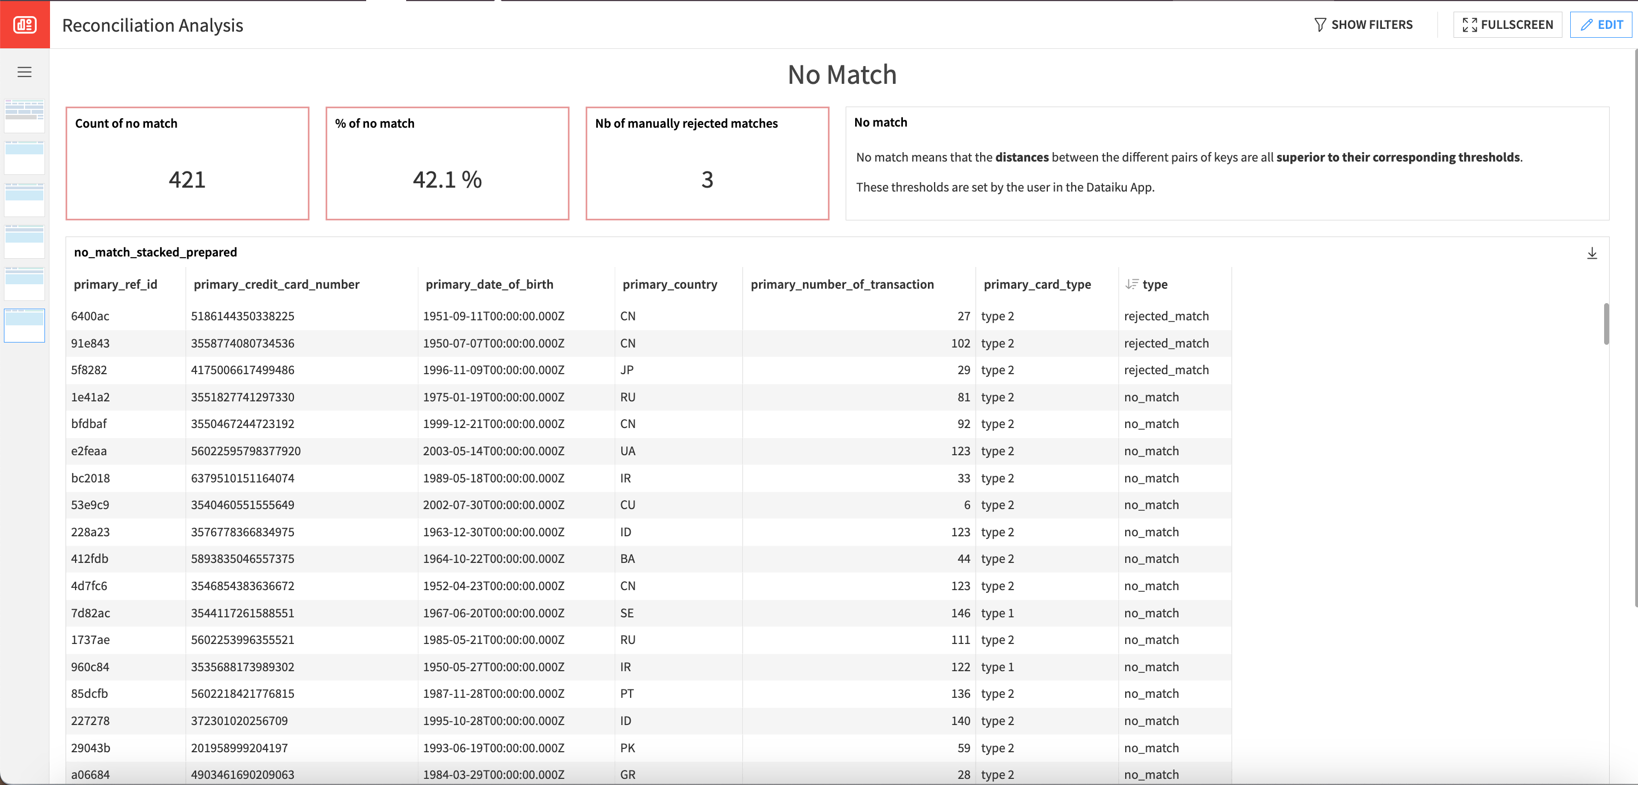Select ref id cell 1e41a2

[91, 397]
